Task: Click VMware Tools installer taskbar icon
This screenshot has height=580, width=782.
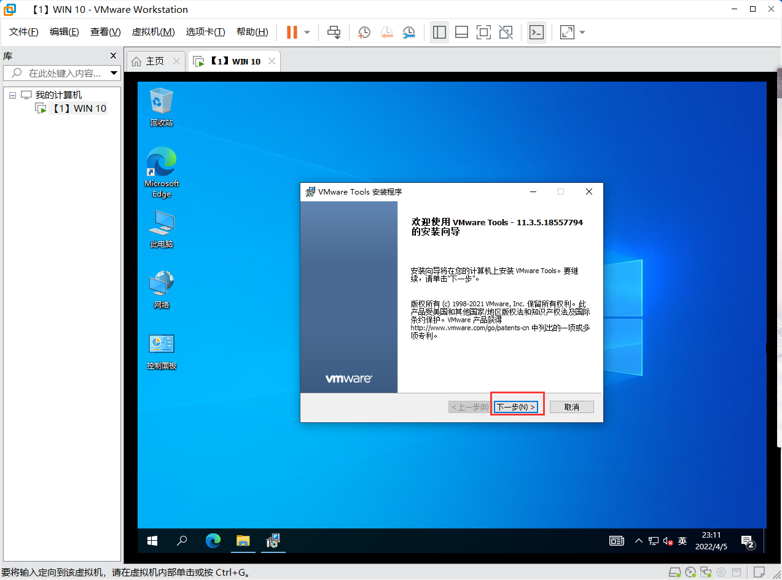Action: (273, 541)
